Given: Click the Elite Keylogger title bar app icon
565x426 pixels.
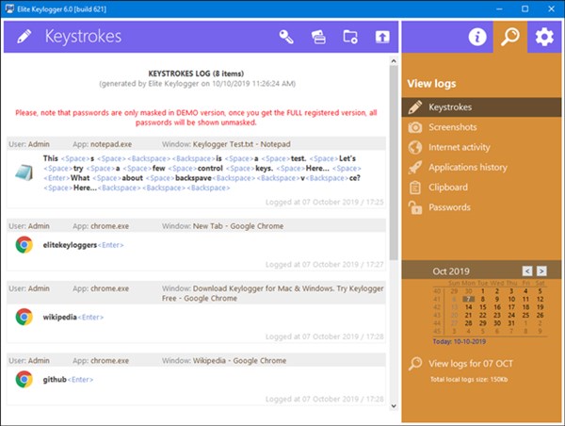Looking at the screenshot, I should coord(9,9).
